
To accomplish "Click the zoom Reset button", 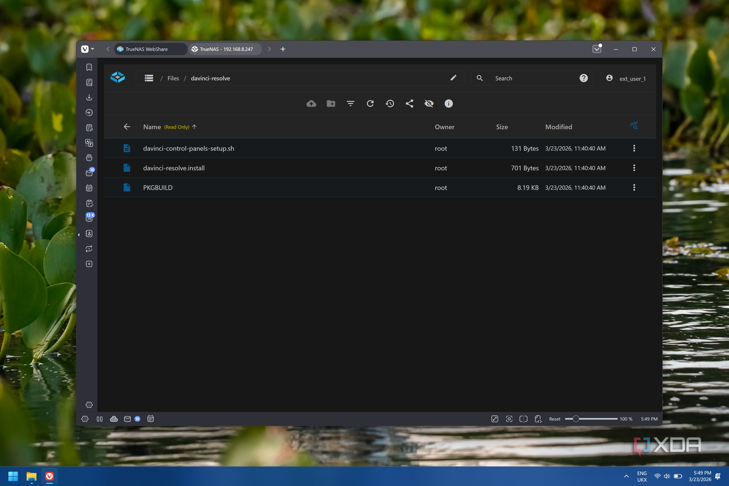I will [554, 419].
